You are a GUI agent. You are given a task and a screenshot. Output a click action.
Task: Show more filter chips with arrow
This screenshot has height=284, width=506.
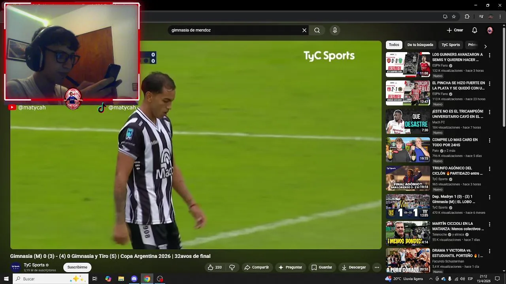click(x=485, y=47)
